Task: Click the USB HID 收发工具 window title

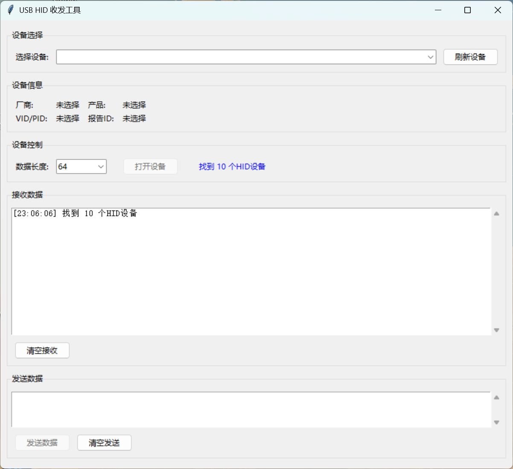Action: pos(50,10)
